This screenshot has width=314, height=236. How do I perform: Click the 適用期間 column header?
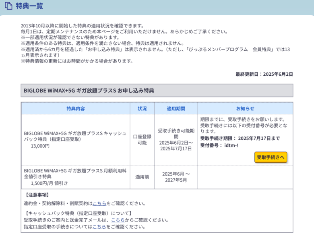click(176, 109)
